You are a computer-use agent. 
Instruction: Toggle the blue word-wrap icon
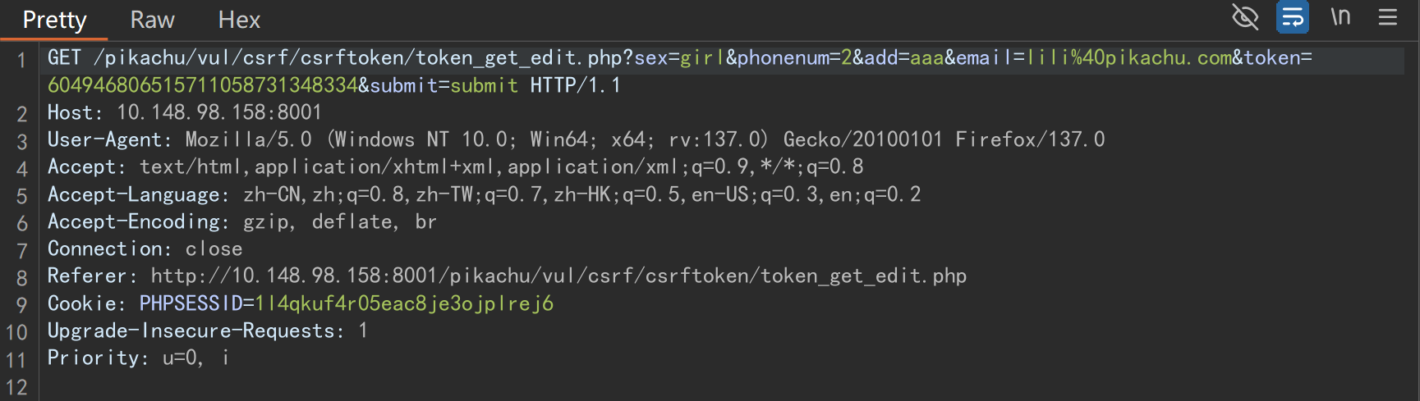1293,16
